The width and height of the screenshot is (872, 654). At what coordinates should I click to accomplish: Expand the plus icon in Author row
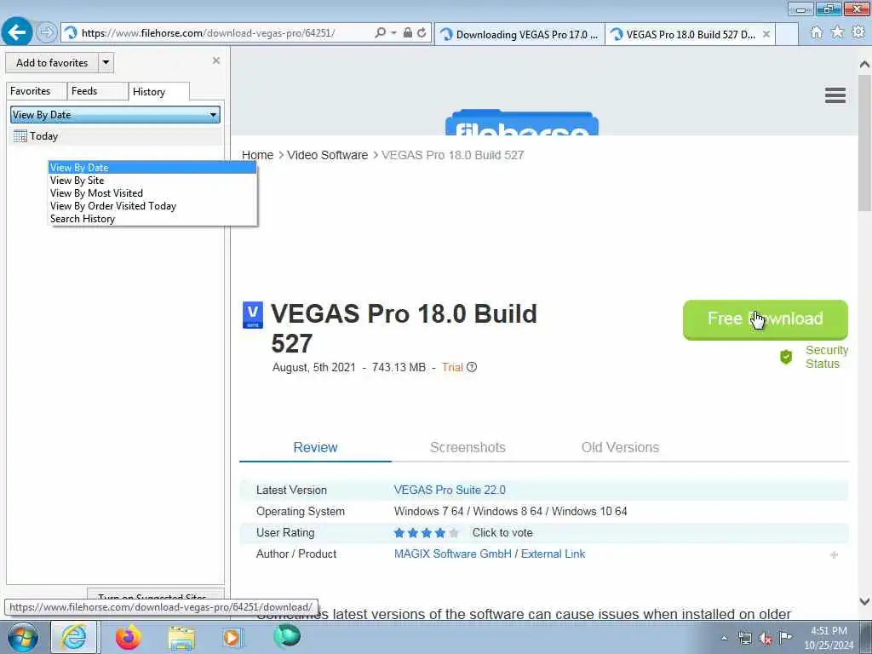coord(834,554)
